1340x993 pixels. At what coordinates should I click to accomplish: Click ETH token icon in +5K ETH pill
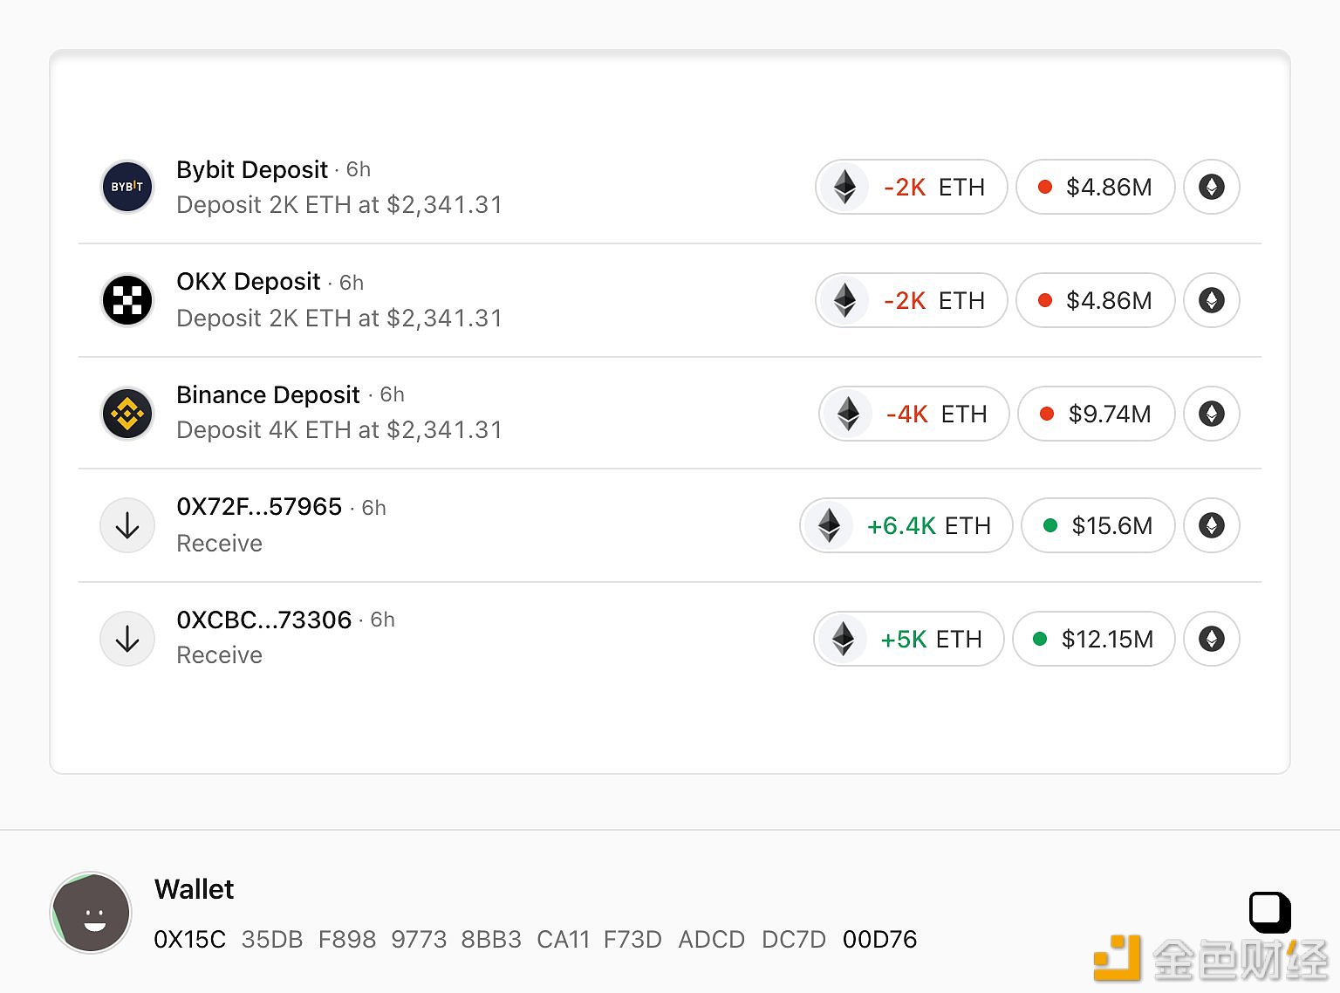point(843,639)
